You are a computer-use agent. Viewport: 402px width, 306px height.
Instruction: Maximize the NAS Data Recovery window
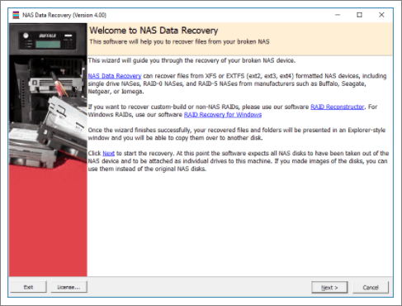point(359,15)
